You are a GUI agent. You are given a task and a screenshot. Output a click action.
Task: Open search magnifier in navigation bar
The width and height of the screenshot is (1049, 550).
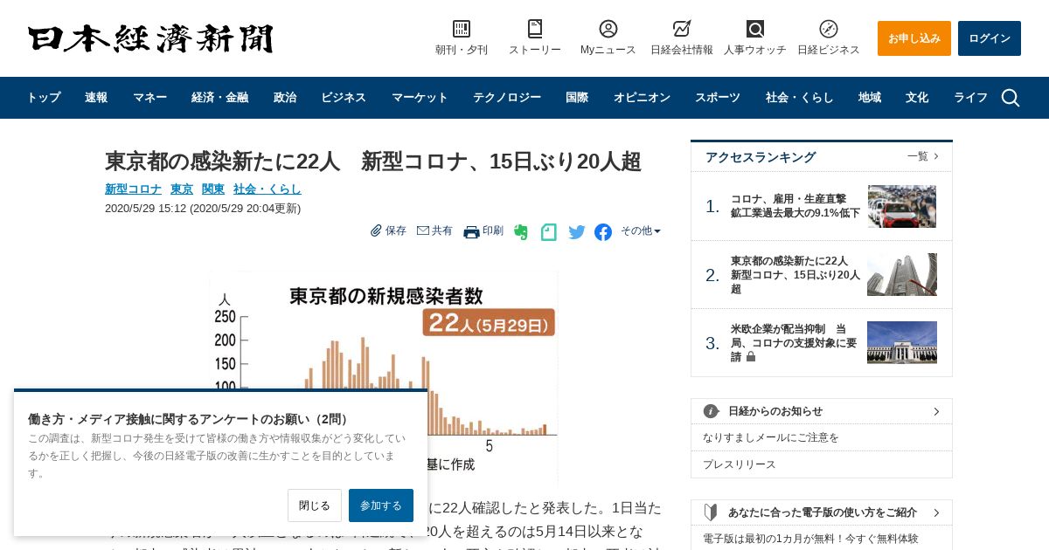click(1011, 98)
